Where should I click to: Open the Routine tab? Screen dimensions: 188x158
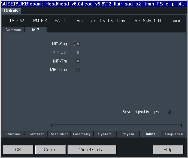[x=13, y=134]
